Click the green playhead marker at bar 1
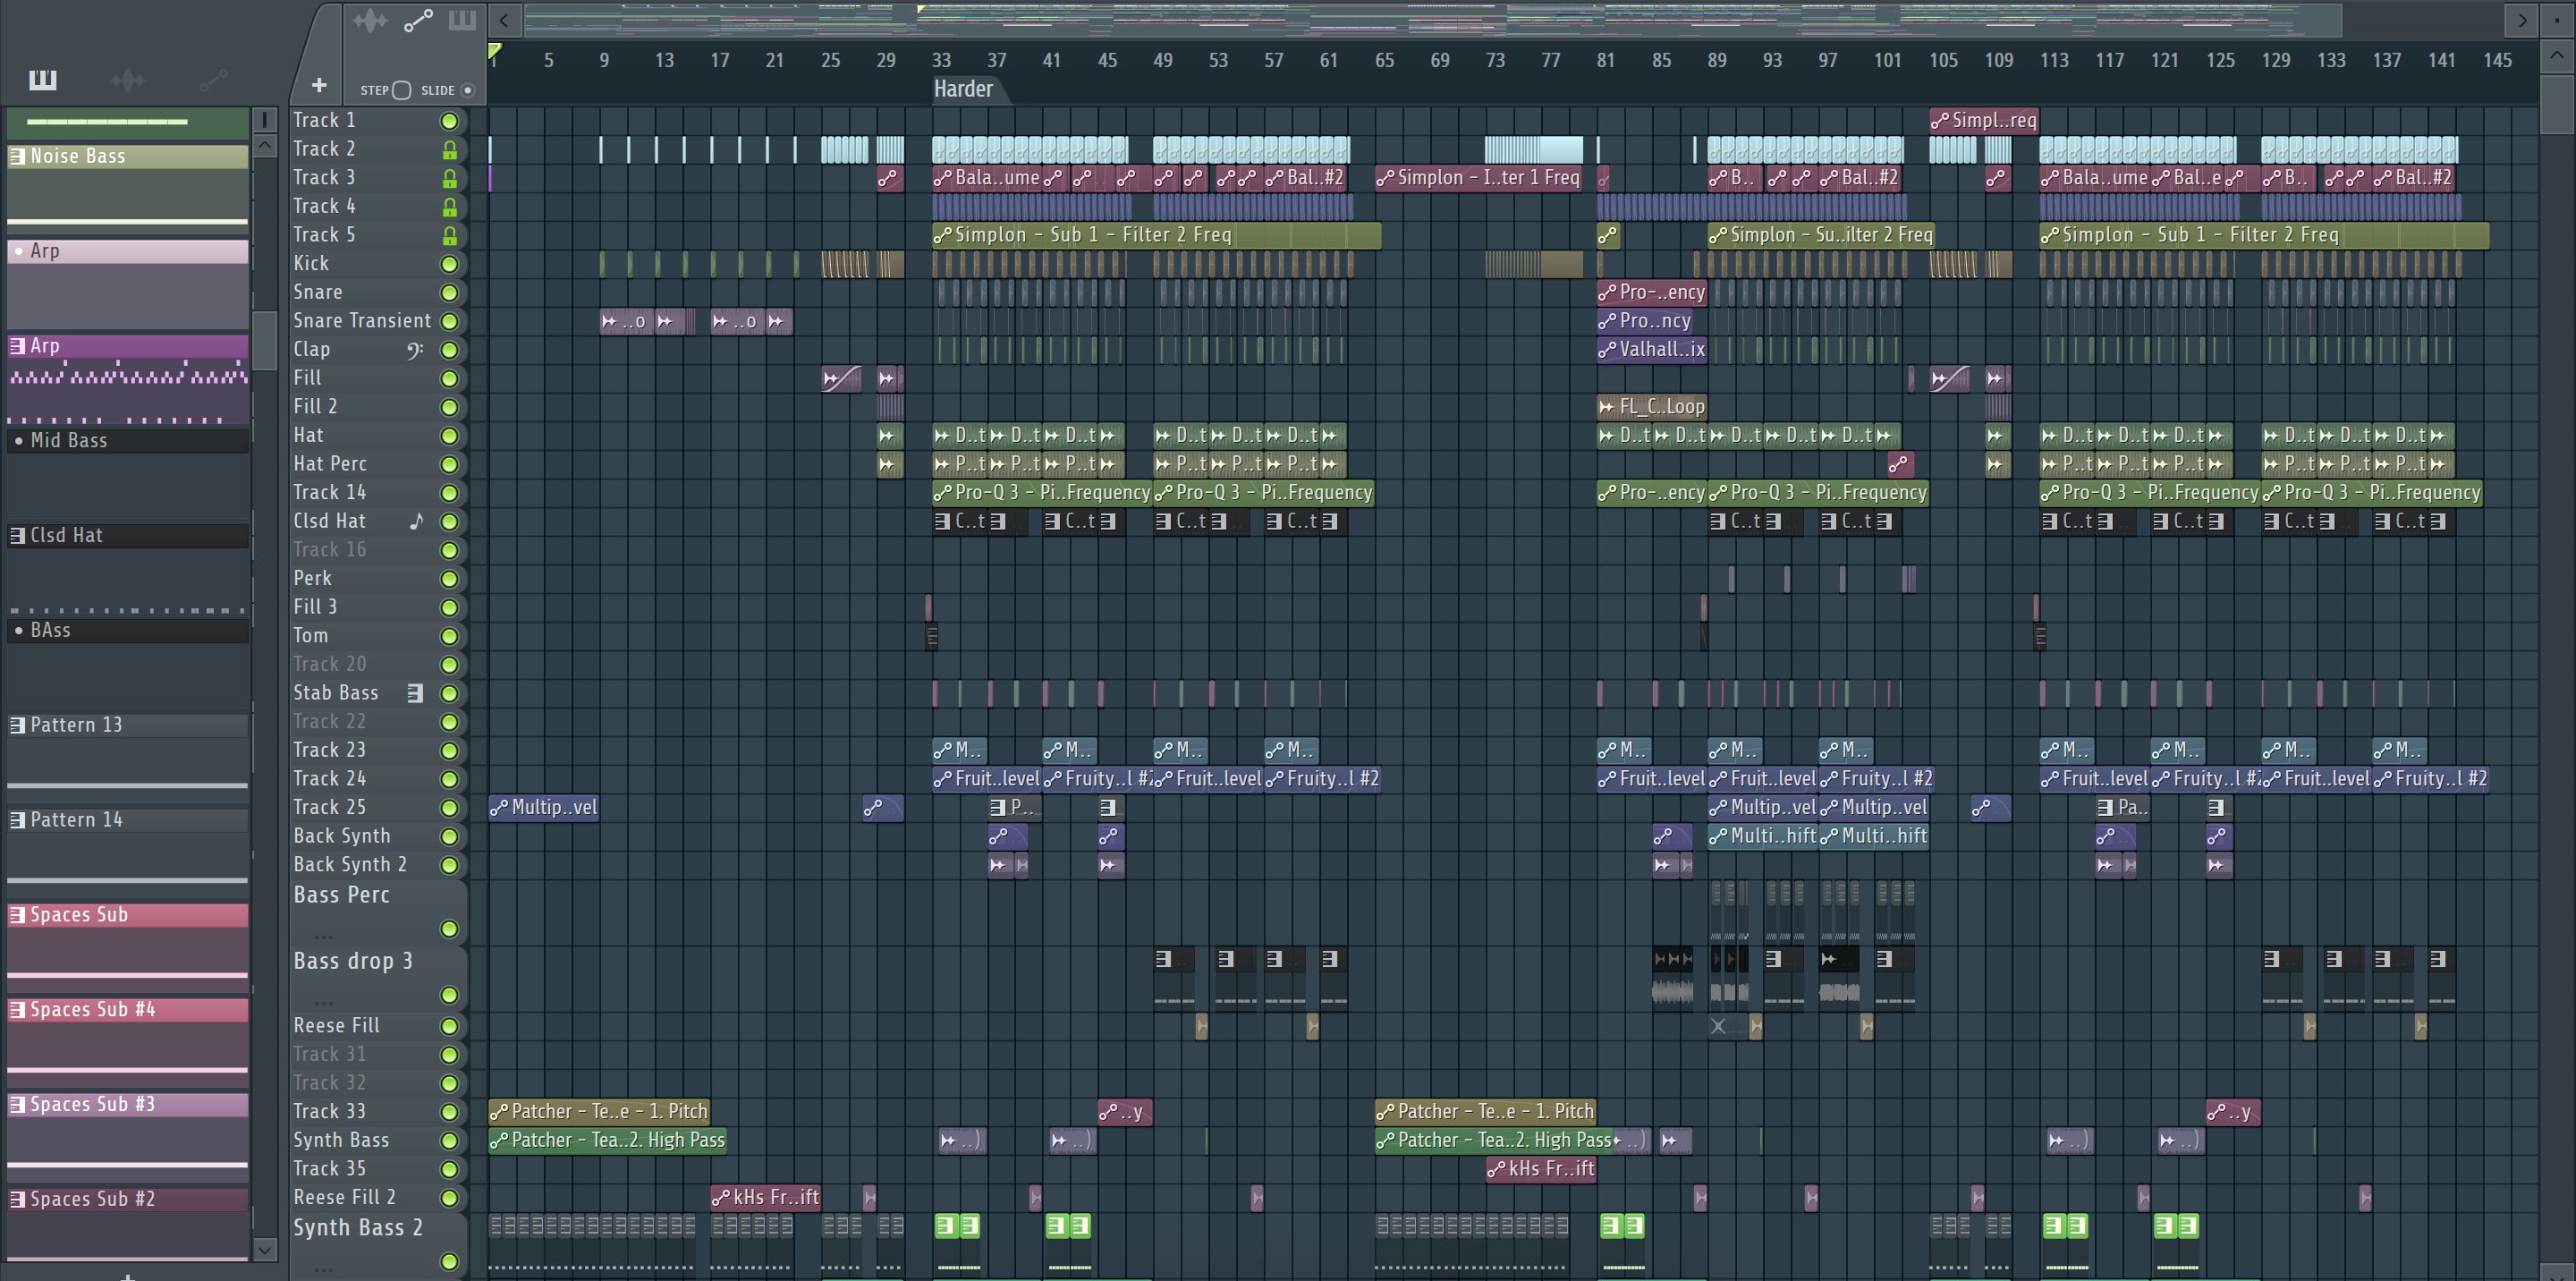Image resolution: width=2576 pixels, height=1281 pixels. pyautogui.click(x=494, y=50)
